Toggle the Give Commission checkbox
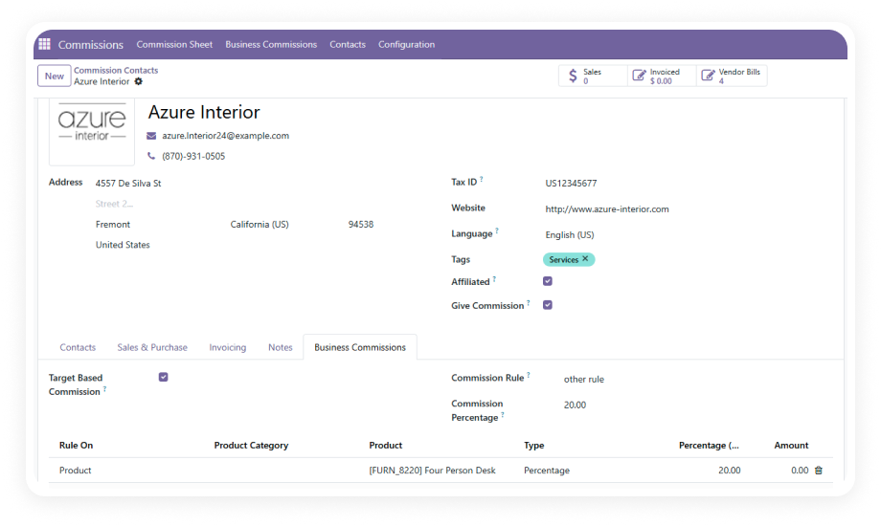This screenshot has height=526, width=881. point(548,305)
